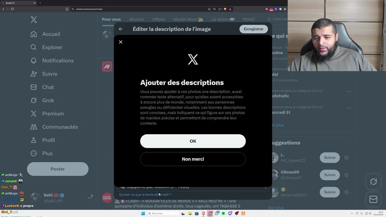Expand the system tray hidden icons chevron
This screenshot has width=386, height=217.
tap(352, 213)
